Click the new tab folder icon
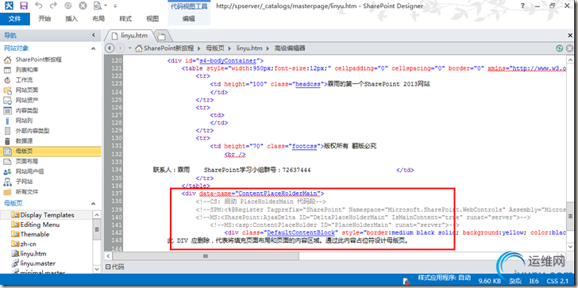Screen dimensions: 578x288 161,36
